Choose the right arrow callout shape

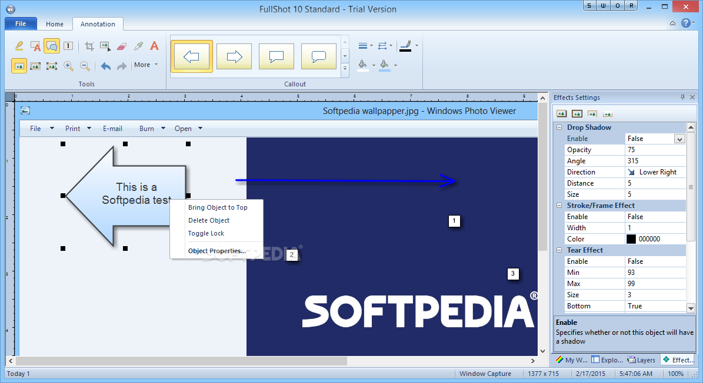coord(234,56)
